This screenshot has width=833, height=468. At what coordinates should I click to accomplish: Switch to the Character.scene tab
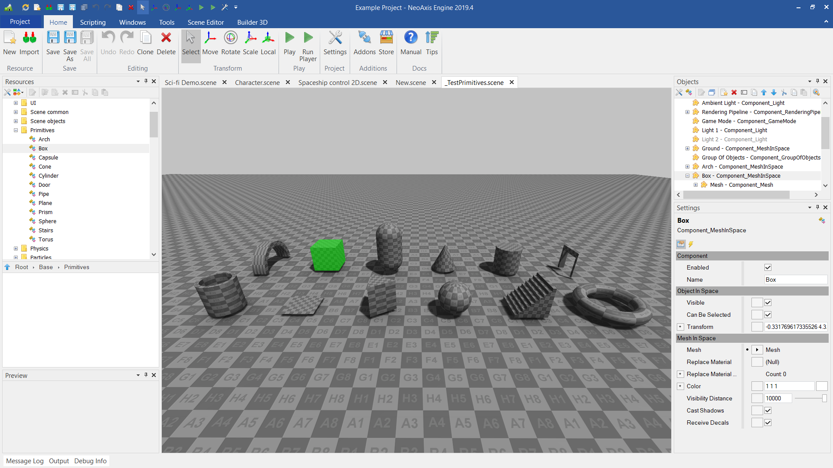[257, 82]
